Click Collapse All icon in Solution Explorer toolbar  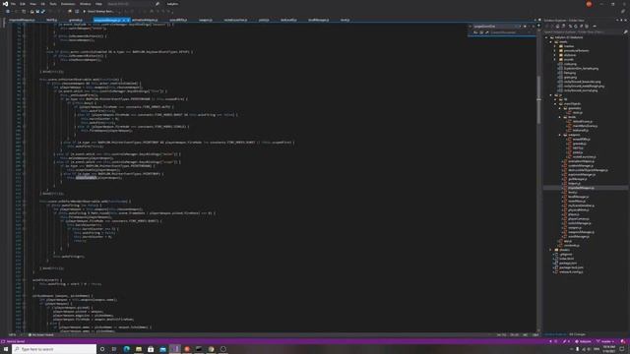pyautogui.click(x=582, y=27)
